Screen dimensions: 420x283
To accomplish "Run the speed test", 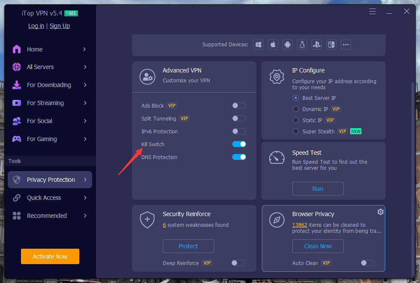I will (x=318, y=189).
